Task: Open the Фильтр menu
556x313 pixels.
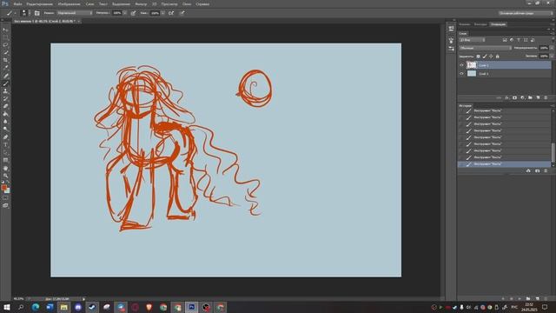Action: pyautogui.click(x=141, y=3)
